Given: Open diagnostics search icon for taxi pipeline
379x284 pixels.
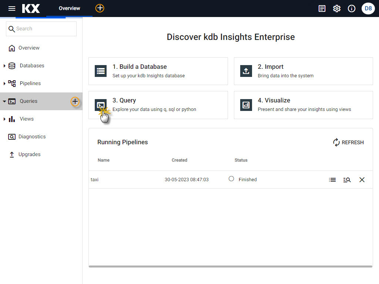Looking at the screenshot, I should [x=347, y=180].
